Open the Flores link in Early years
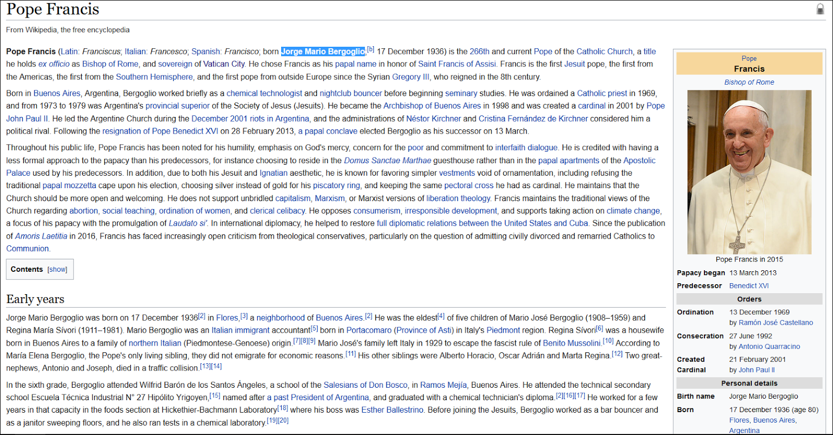Image resolution: width=833 pixels, height=435 pixels. click(227, 318)
